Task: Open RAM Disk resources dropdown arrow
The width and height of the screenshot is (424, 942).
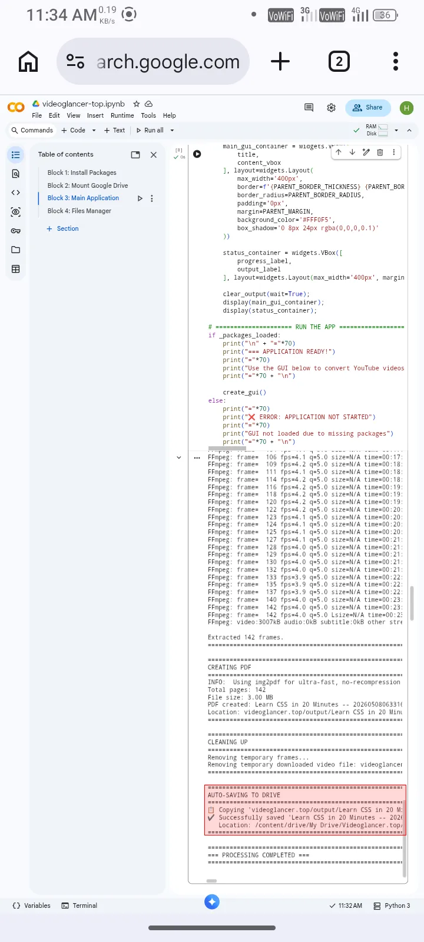Action: tap(396, 130)
